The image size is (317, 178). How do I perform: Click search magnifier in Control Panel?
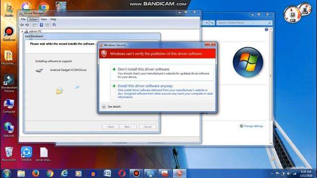point(269,23)
